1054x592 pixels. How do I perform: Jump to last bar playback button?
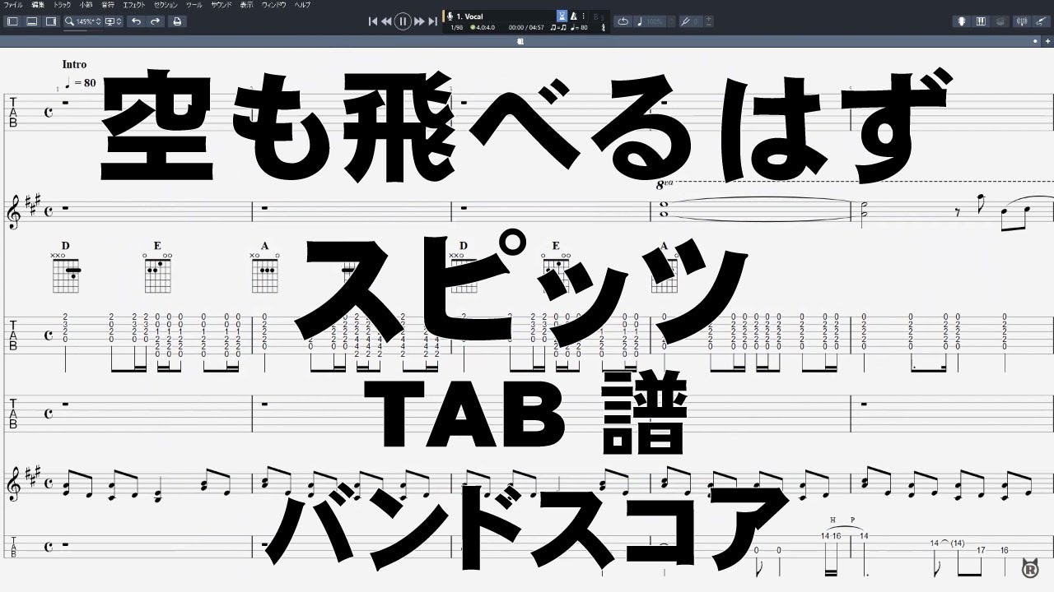(x=433, y=21)
